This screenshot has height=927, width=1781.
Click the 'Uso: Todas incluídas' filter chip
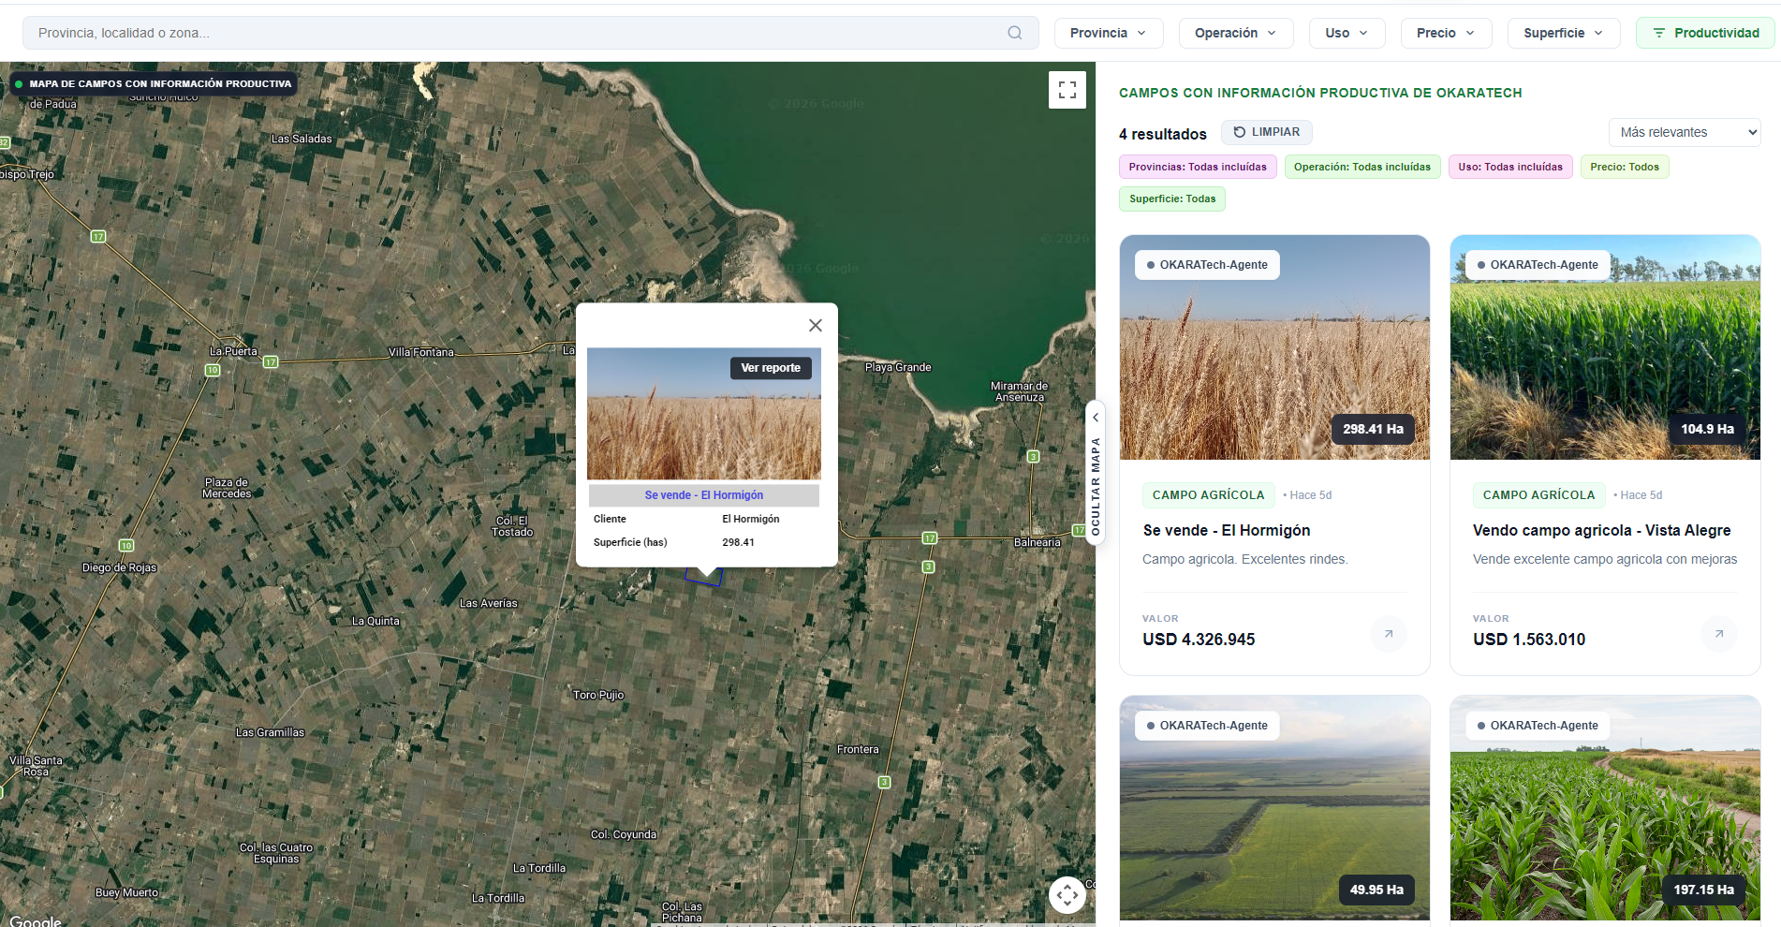pos(1510,168)
